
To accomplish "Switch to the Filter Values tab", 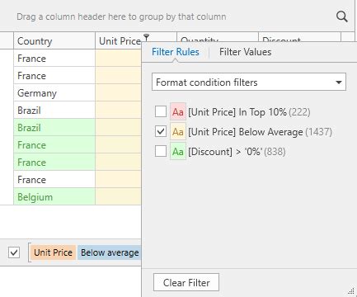I will [245, 52].
